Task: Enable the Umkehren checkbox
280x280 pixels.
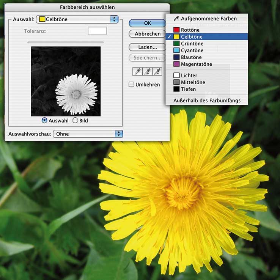Action: 132,85
